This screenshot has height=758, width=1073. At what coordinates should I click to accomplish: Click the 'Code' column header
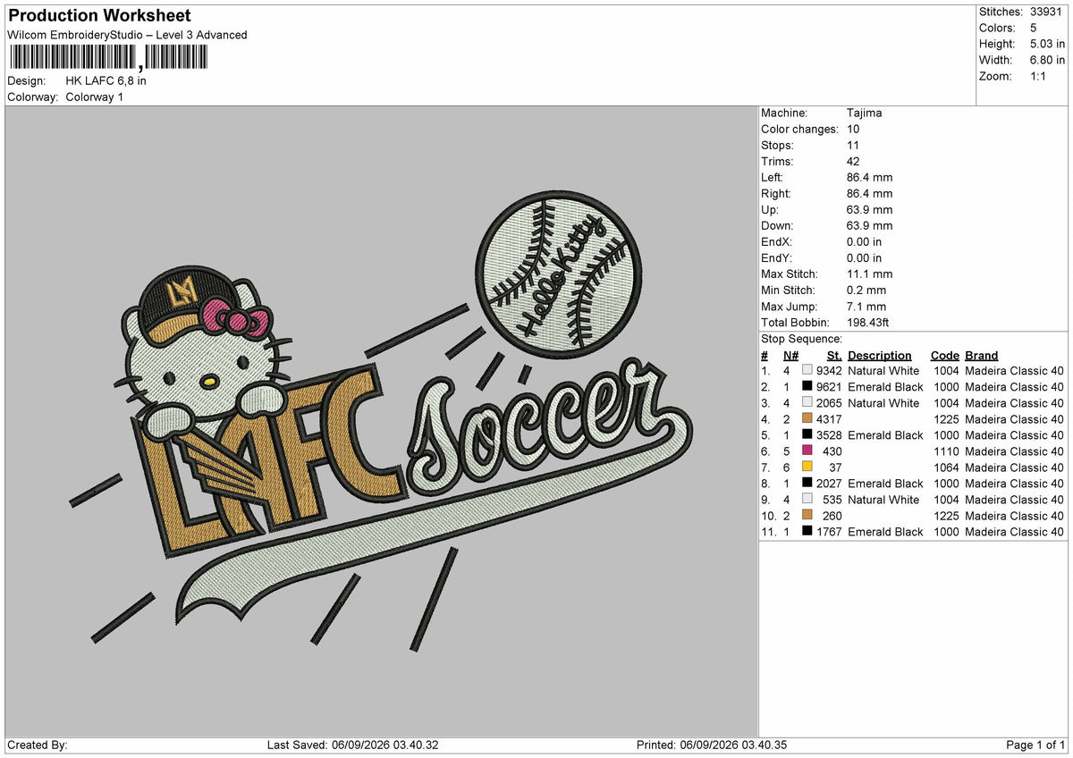(944, 355)
